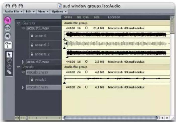Viewport: 176px width, 122px height.
Task: Toggle the lock on acoust1.2 region
Action: pyautogui.click(x=32, y=54)
